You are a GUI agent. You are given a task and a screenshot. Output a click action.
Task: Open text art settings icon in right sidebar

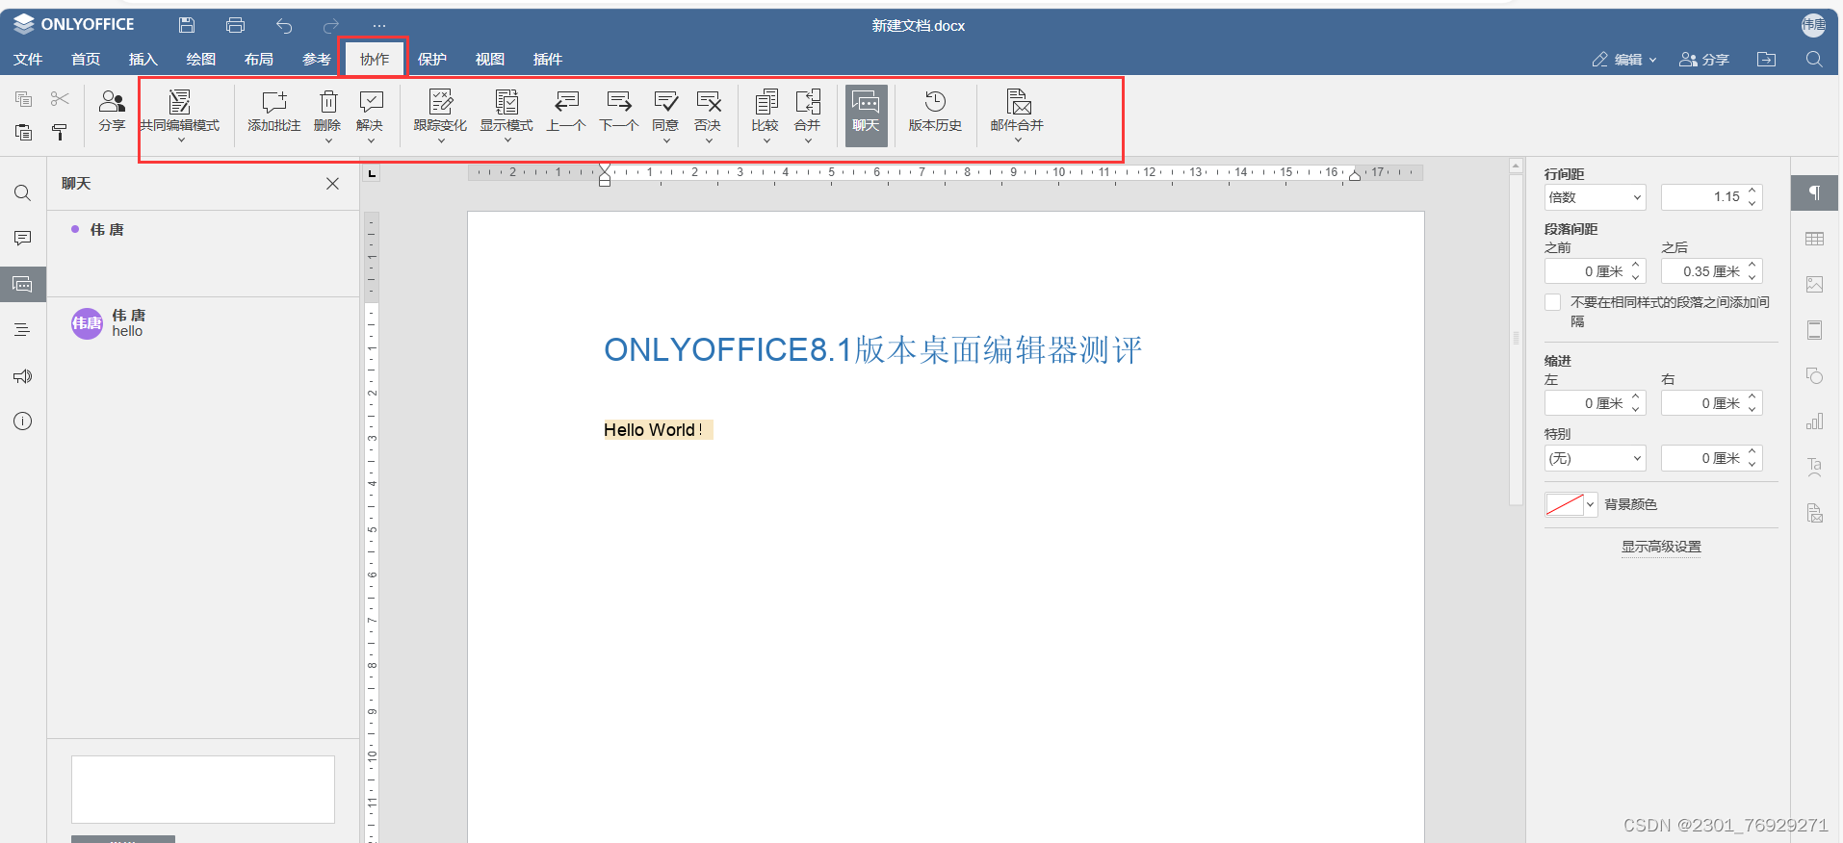point(1814,467)
